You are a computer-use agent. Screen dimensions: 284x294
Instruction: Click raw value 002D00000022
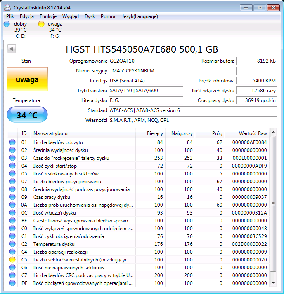(249, 244)
